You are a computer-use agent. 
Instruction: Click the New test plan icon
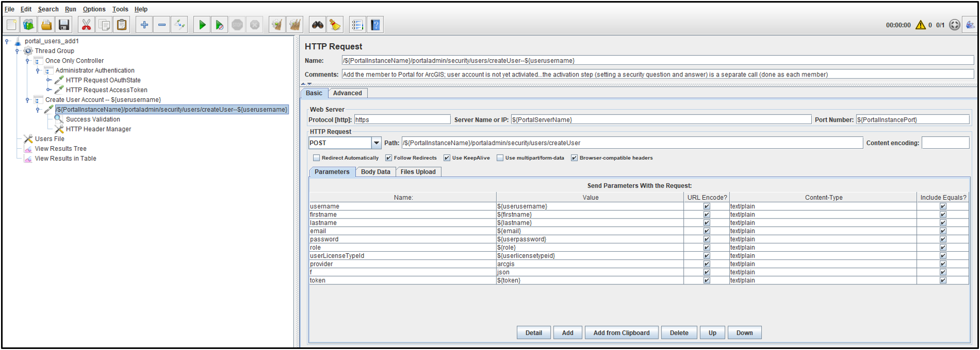click(11, 25)
